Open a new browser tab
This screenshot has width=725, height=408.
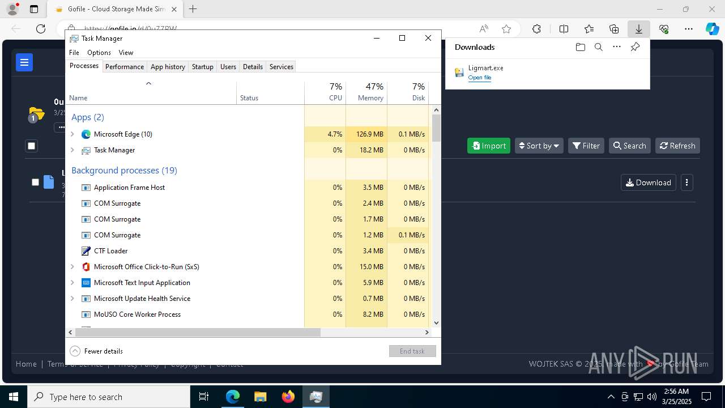[x=193, y=9]
